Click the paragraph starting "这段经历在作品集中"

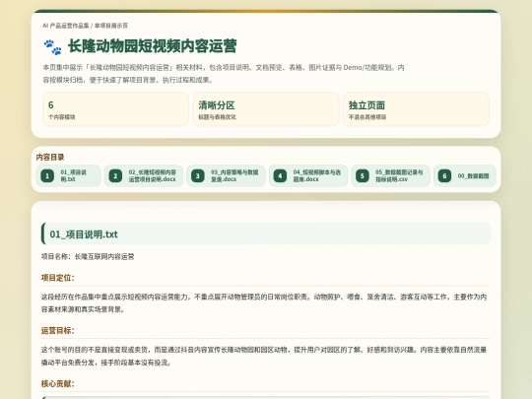pos(264,303)
